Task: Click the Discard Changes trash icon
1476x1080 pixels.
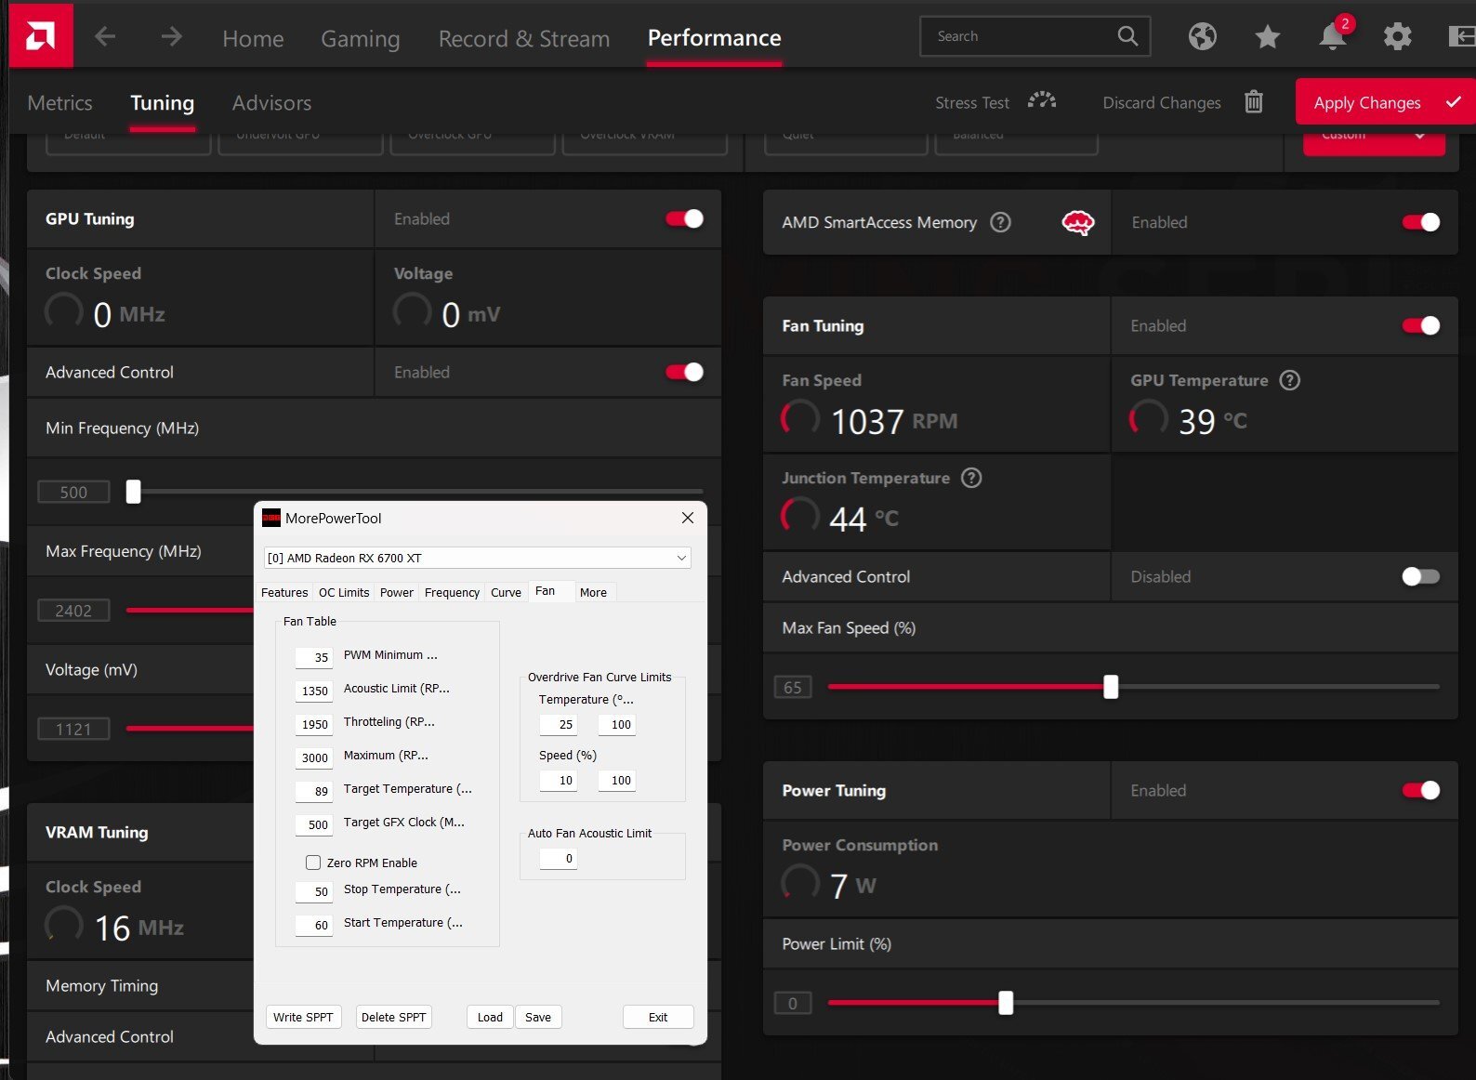Action: point(1253,101)
